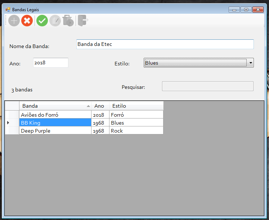The image size is (269, 220).
Task: Cancel editing with the red X icon
Action: 27,21
